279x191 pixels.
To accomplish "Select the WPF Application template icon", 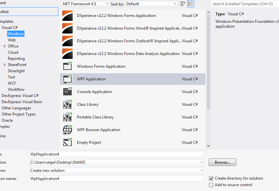I will tap(67, 79).
